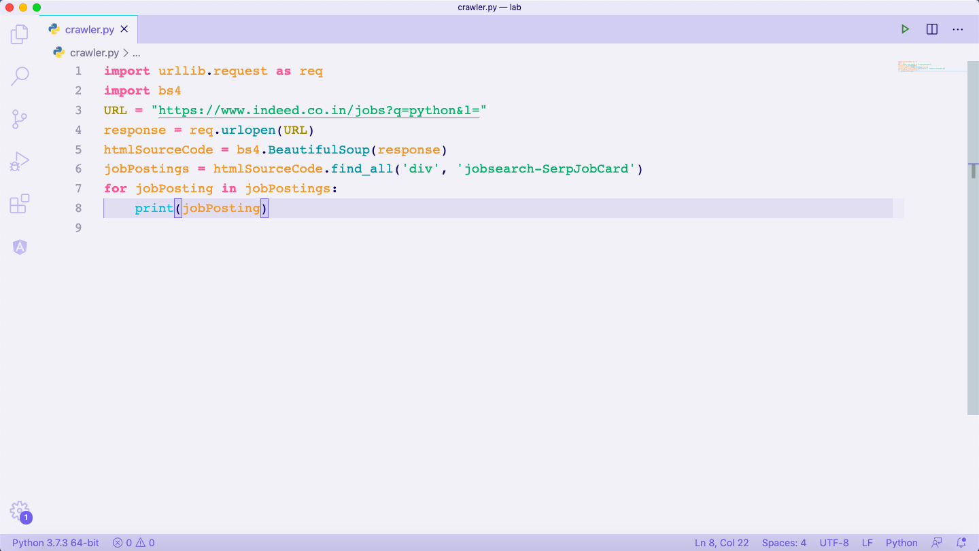Open the Angular view in the activity bar
Viewport: 979px width, 551px height.
pyautogui.click(x=20, y=247)
